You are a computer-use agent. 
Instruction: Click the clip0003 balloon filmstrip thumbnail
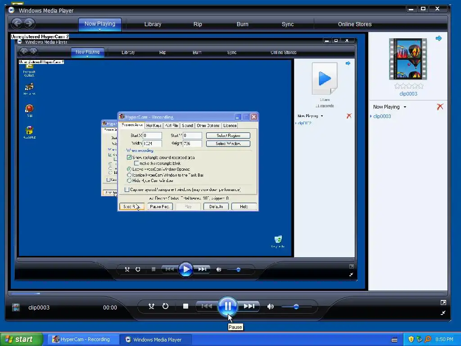tap(408, 59)
